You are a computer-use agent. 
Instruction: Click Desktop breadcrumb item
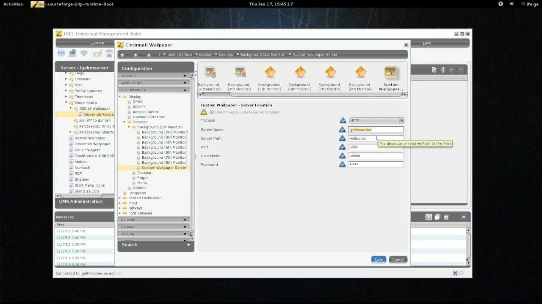[226, 54]
